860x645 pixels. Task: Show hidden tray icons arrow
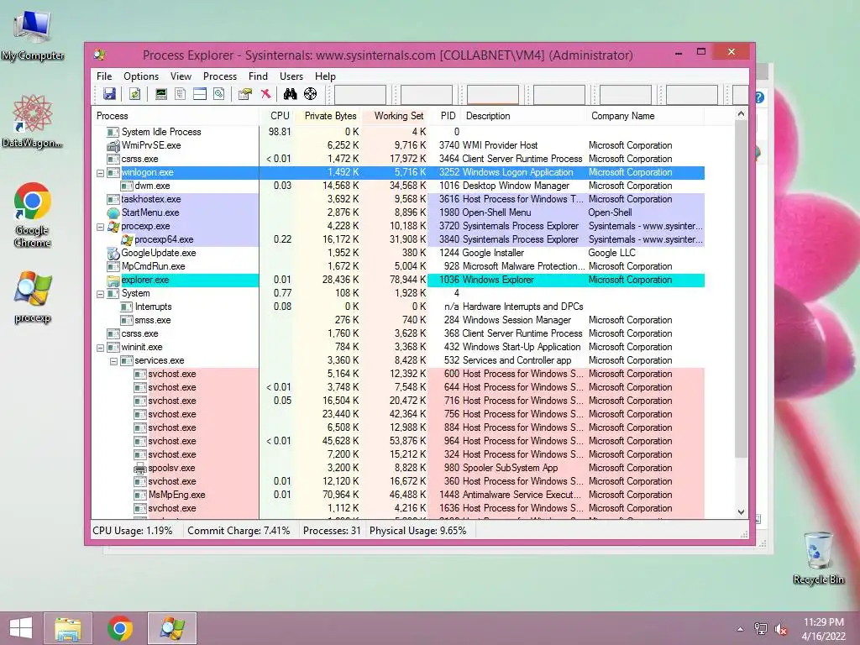[741, 629]
